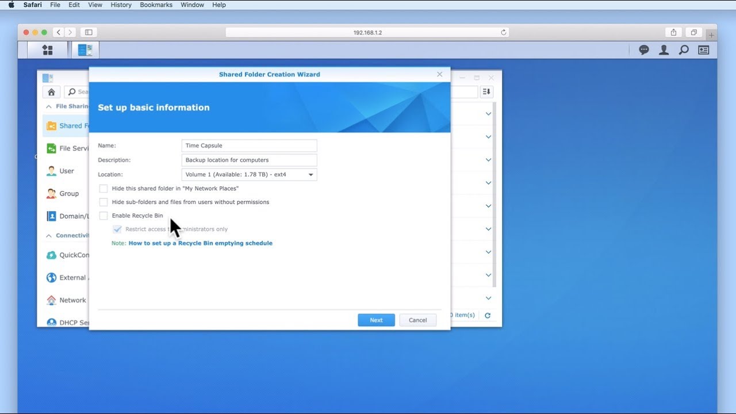736x414 pixels.
Task: Click the Next button in the wizard
Action: pyautogui.click(x=376, y=320)
